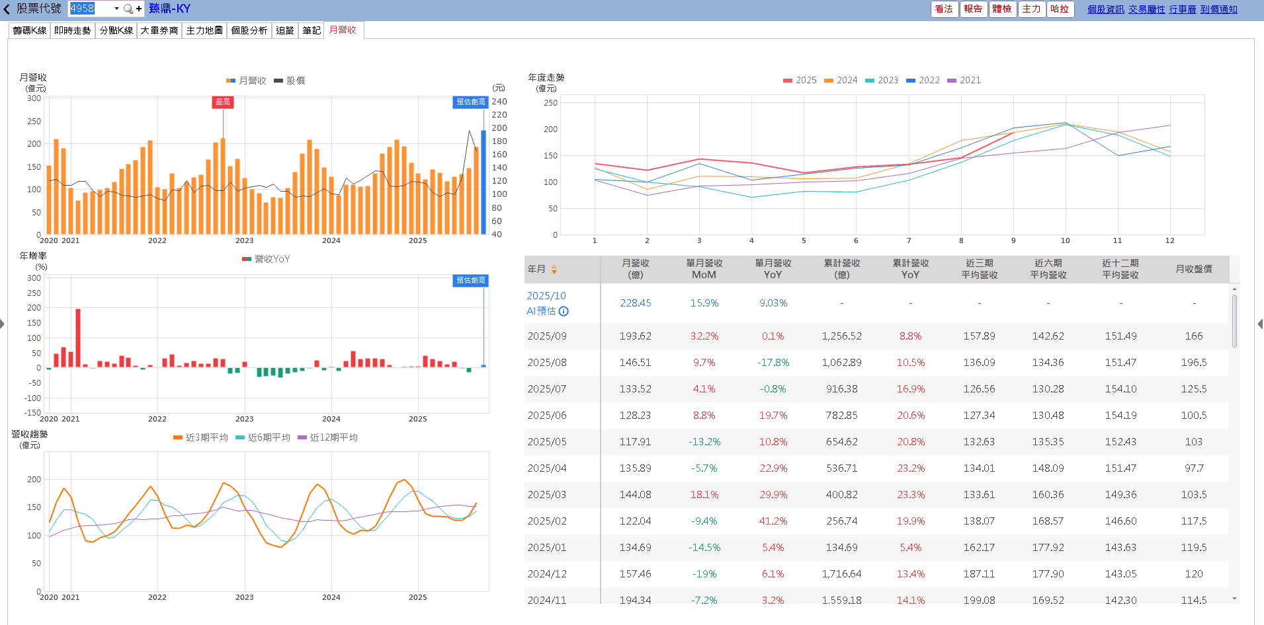The image size is (1264, 625).
Task: Open the stock code dropdown arrow
Action: tap(116, 9)
